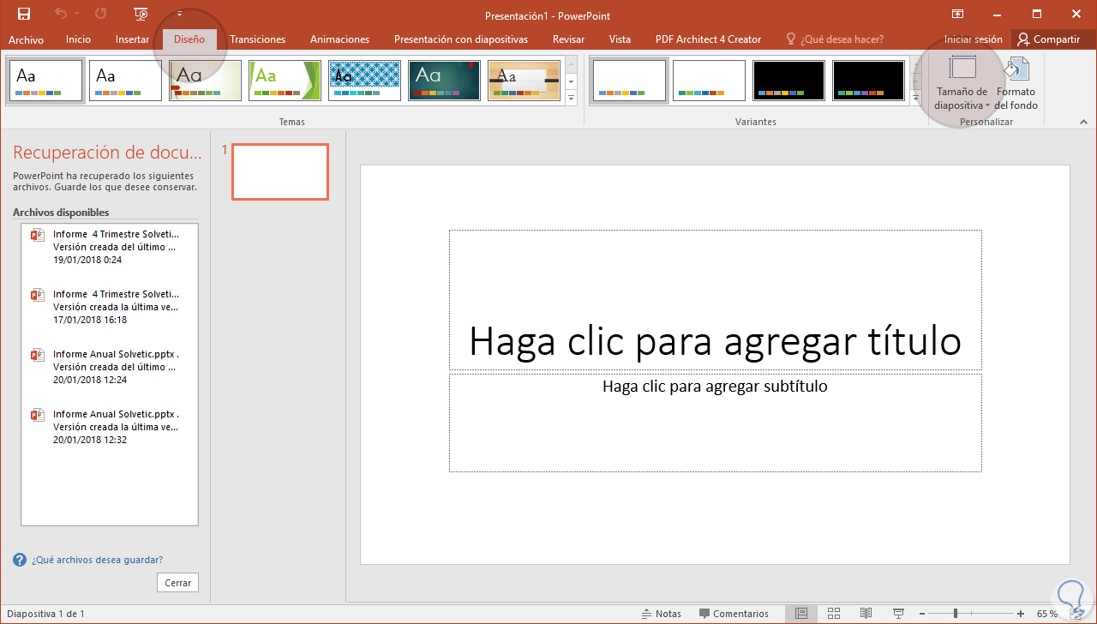Click the Save icon in quick access toolbar
1097x624 pixels.
(24, 15)
